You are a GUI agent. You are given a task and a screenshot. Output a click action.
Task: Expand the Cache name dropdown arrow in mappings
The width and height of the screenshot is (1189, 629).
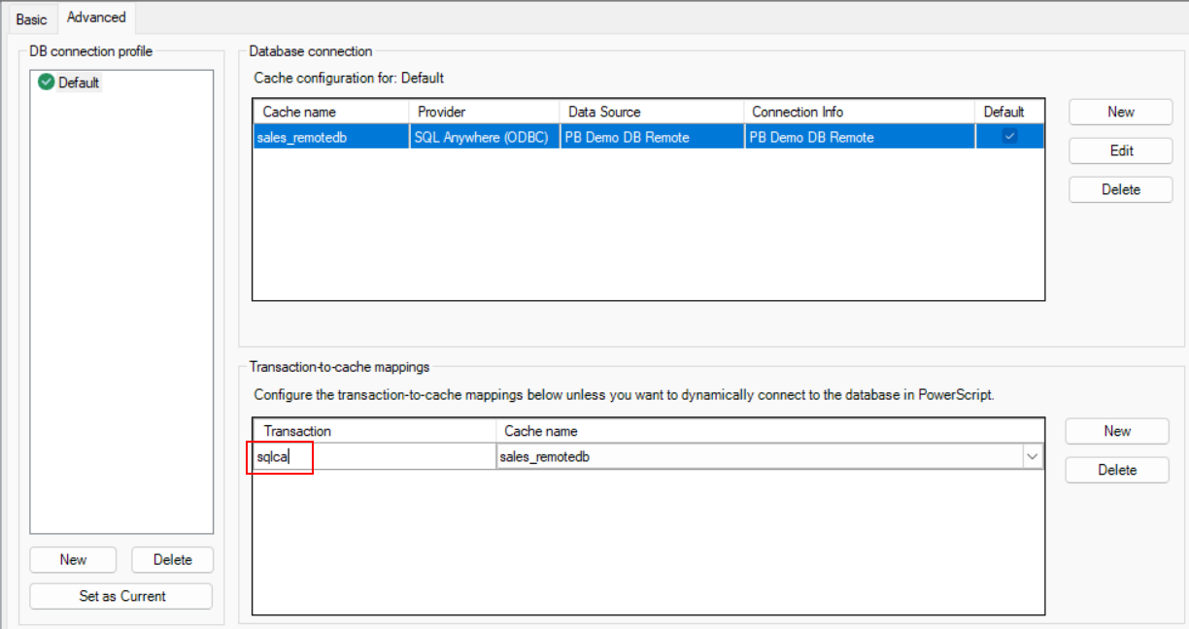(x=1032, y=456)
